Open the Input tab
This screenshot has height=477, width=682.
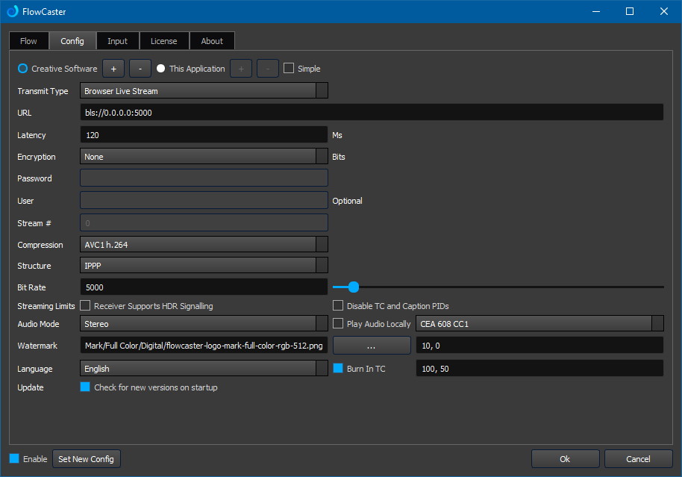pyautogui.click(x=117, y=41)
